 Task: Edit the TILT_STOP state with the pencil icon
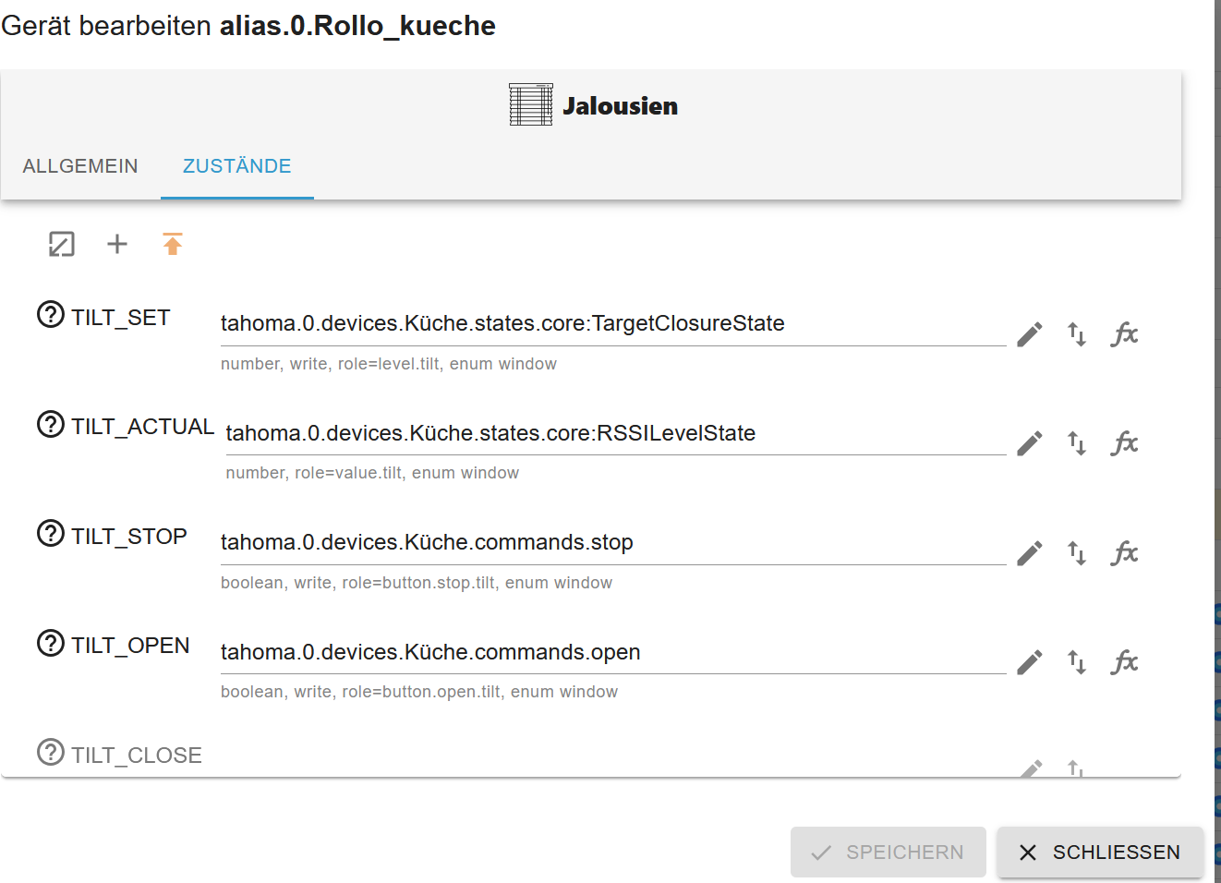(1029, 552)
